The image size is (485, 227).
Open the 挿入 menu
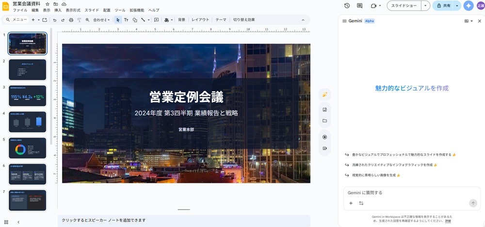pos(58,10)
